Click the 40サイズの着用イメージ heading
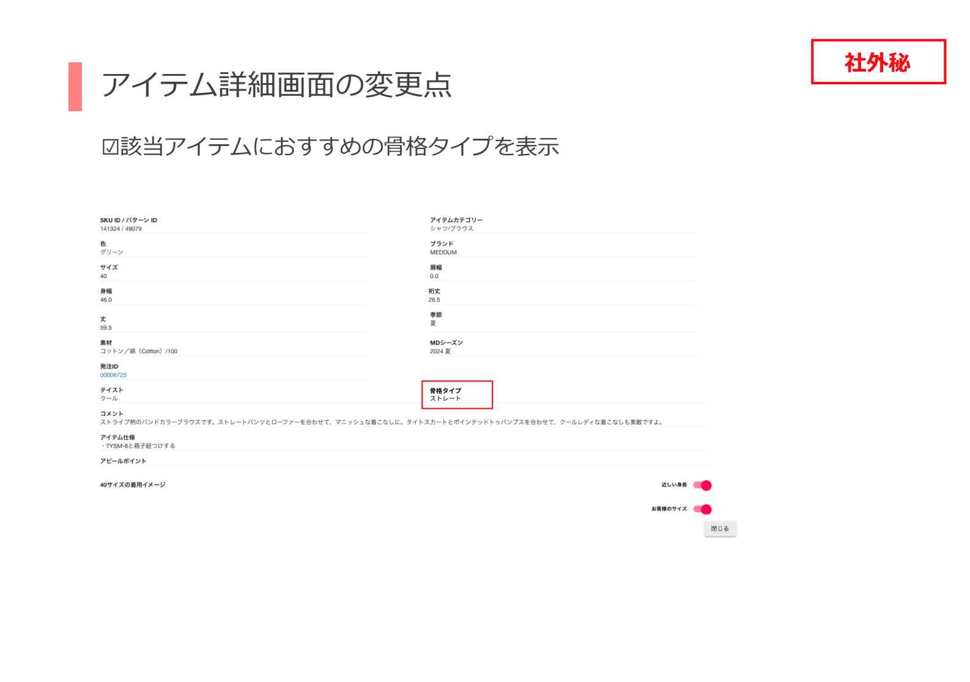This screenshot has height=682, width=970. click(x=133, y=485)
